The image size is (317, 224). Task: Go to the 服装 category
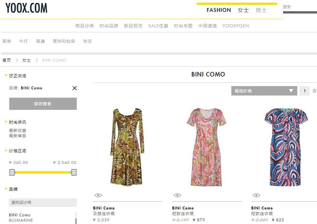pos(7,41)
